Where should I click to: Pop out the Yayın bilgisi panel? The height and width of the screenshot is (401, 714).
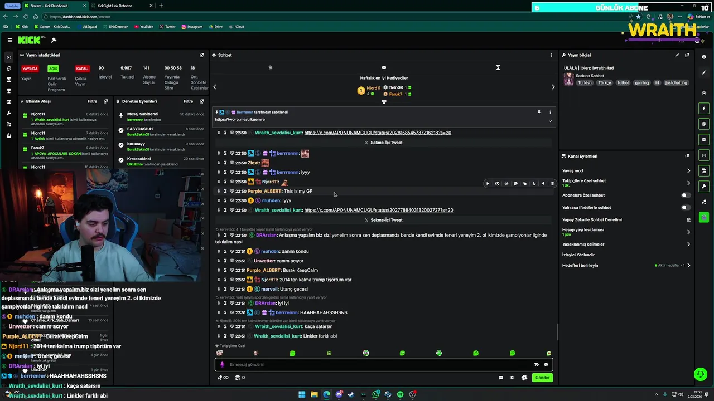[x=687, y=55]
